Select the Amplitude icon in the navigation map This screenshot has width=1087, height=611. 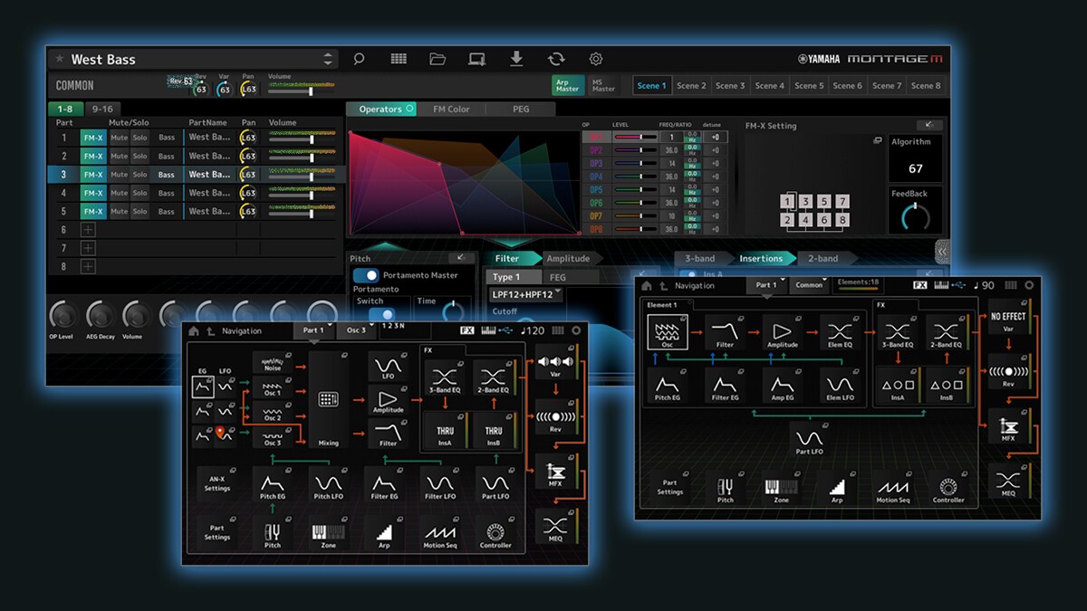pos(388,399)
